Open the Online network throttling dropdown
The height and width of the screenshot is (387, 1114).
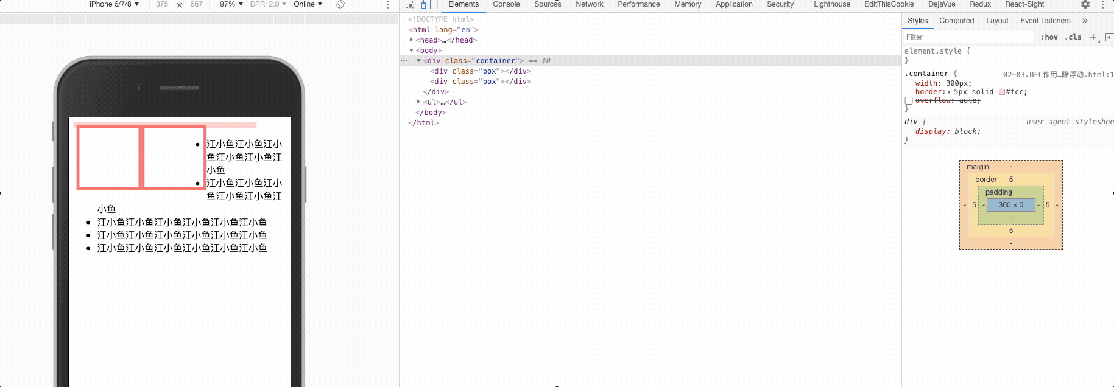308,4
